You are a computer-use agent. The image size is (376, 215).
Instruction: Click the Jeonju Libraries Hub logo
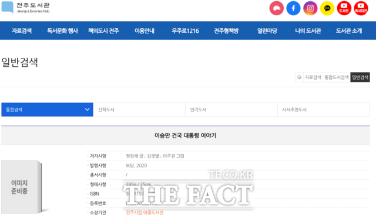tap(25, 8)
